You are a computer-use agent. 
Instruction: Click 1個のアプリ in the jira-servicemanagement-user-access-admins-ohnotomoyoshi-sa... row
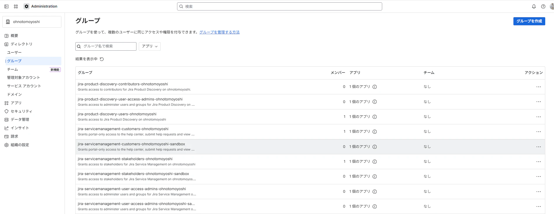point(360,206)
